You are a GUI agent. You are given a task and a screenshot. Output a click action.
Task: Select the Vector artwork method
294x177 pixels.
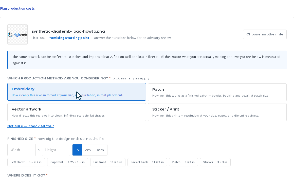coord(77,112)
